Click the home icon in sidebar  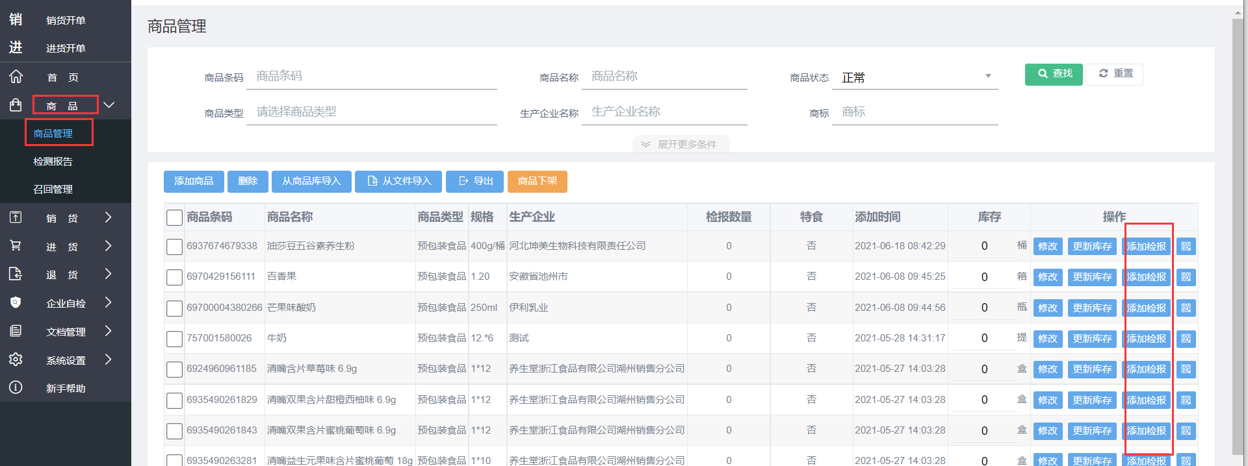tap(16, 77)
